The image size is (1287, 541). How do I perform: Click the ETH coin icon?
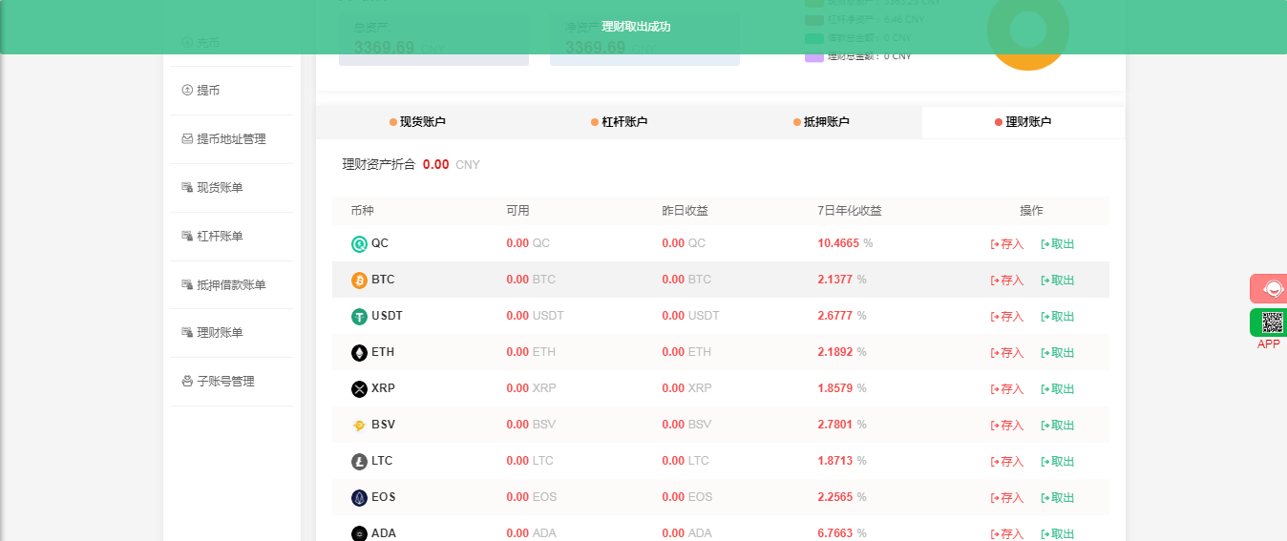(359, 353)
